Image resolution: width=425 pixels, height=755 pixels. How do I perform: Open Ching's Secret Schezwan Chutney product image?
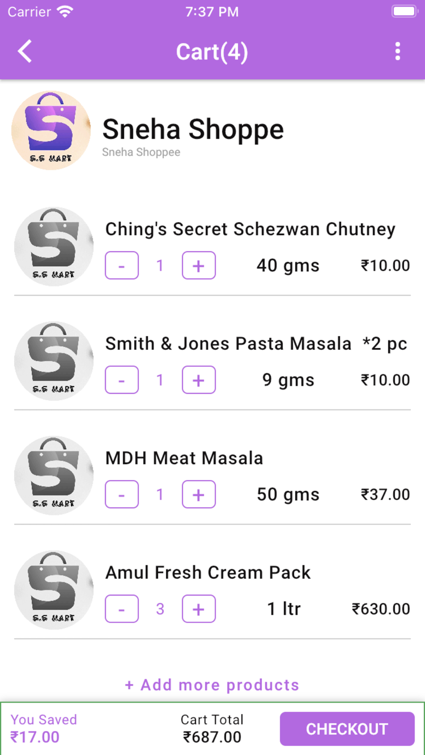point(54,247)
